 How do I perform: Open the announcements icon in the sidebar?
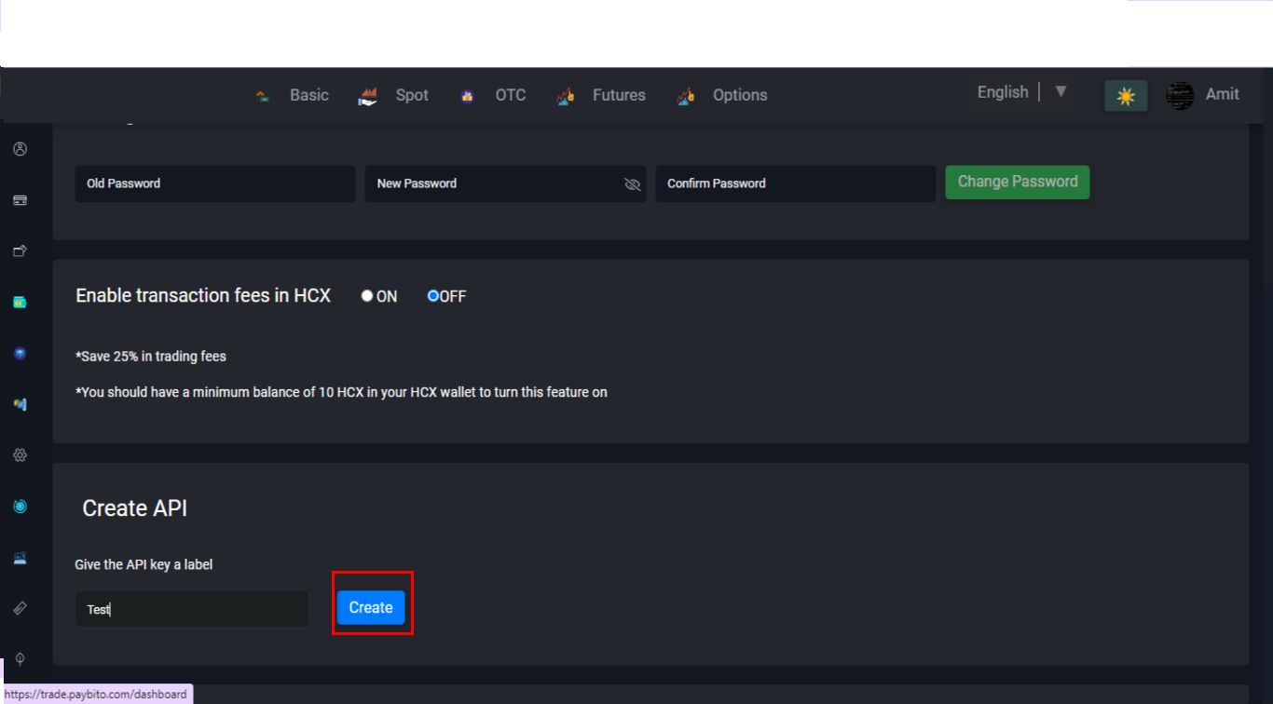[x=20, y=403]
